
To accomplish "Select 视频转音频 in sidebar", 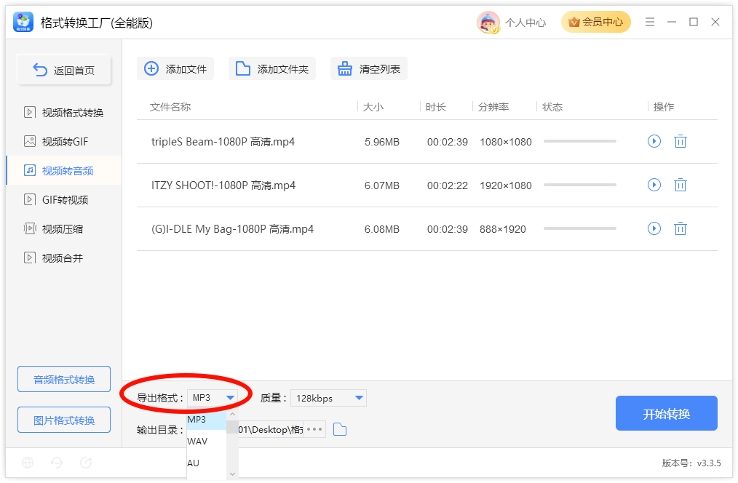I will coord(63,171).
